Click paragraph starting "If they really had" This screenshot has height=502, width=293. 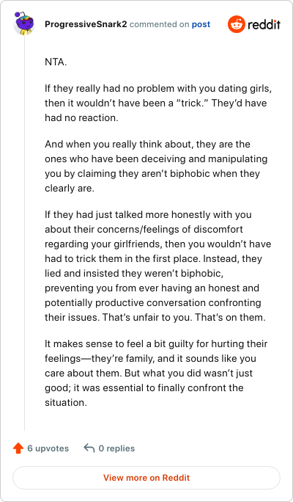[x=158, y=103]
